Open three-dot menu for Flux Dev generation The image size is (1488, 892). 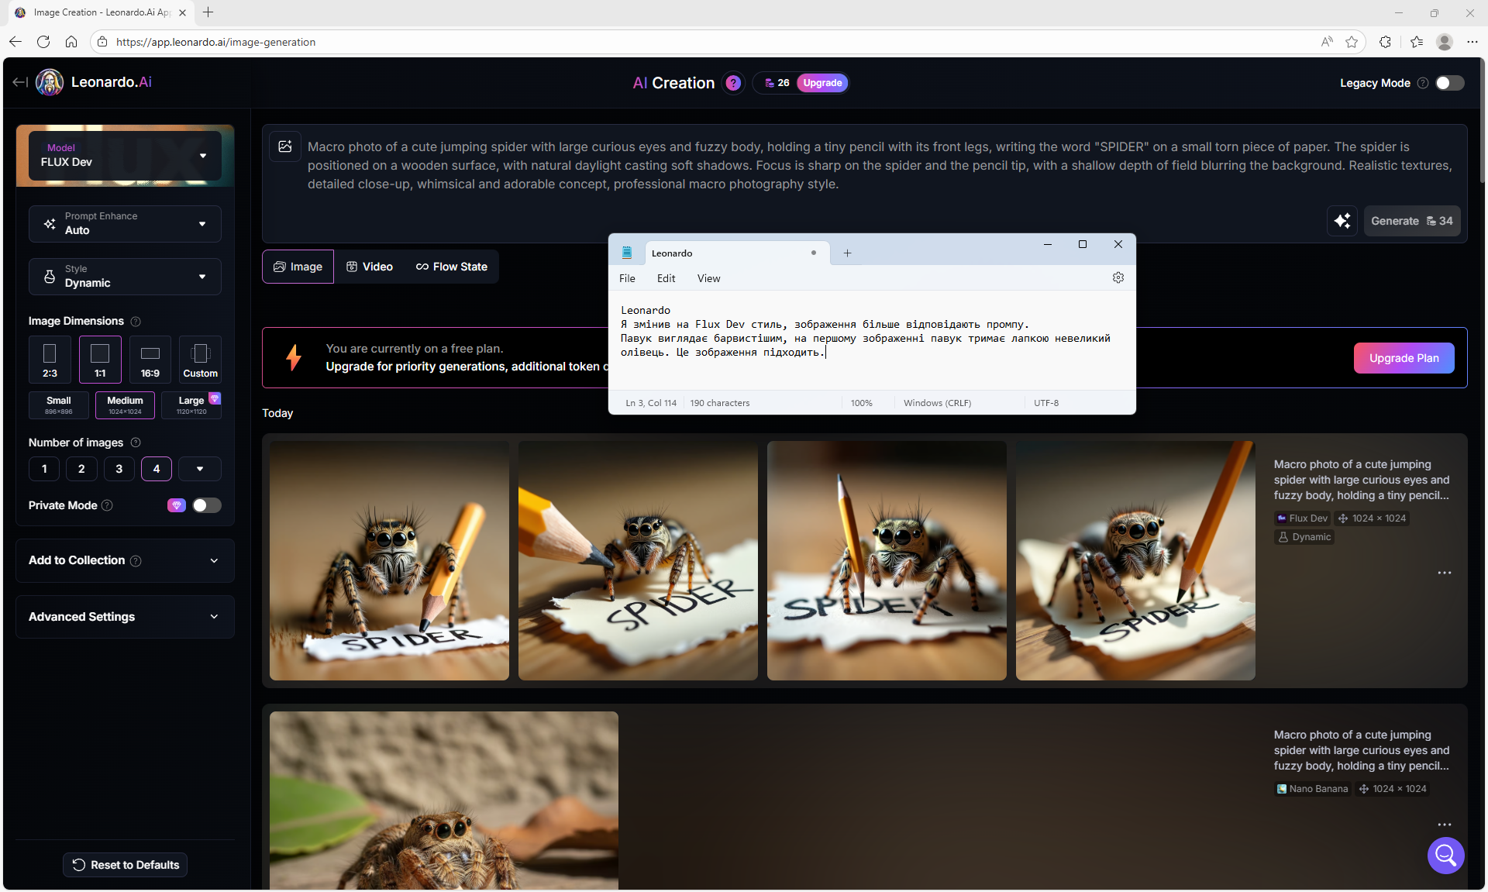click(x=1445, y=573)
